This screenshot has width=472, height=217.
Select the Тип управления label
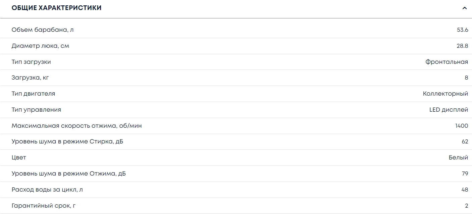36,110
